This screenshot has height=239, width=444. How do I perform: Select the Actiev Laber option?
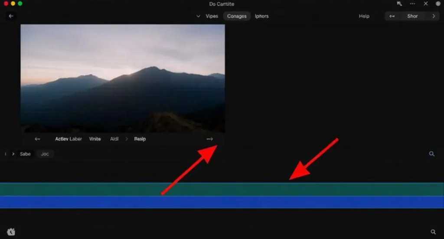(69, 139)
